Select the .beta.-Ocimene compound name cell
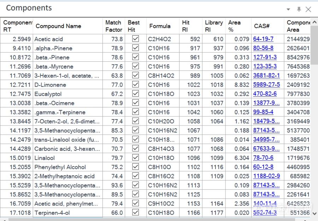 (x=68, y=103)
